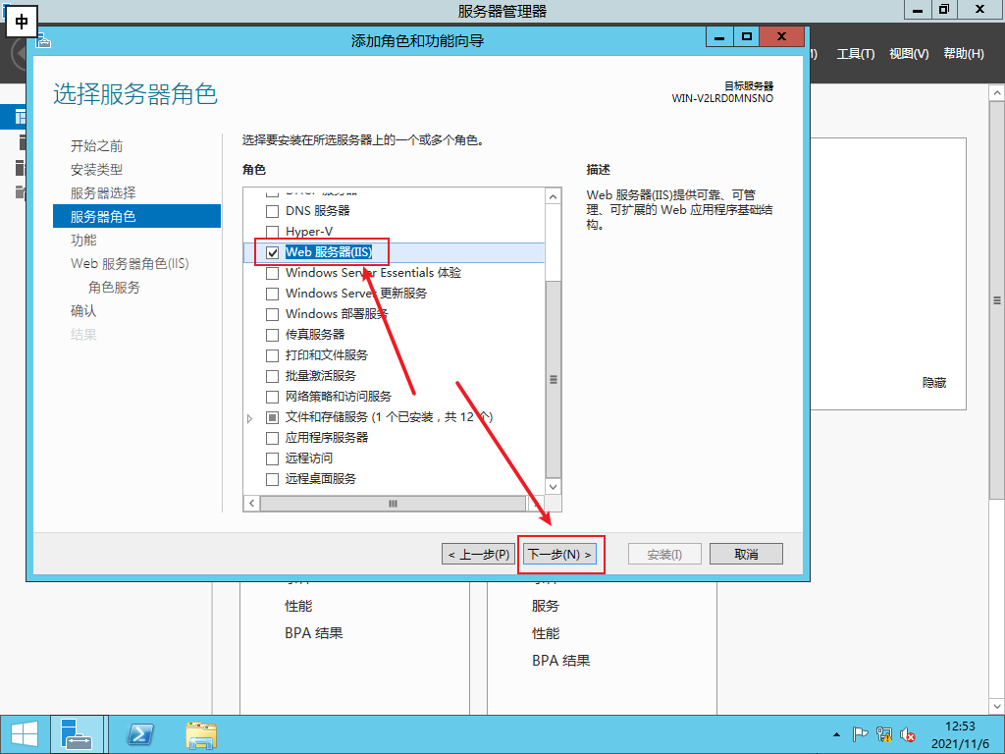
Task: Go to the 功能 wizard step
Action: pos(83,240)
